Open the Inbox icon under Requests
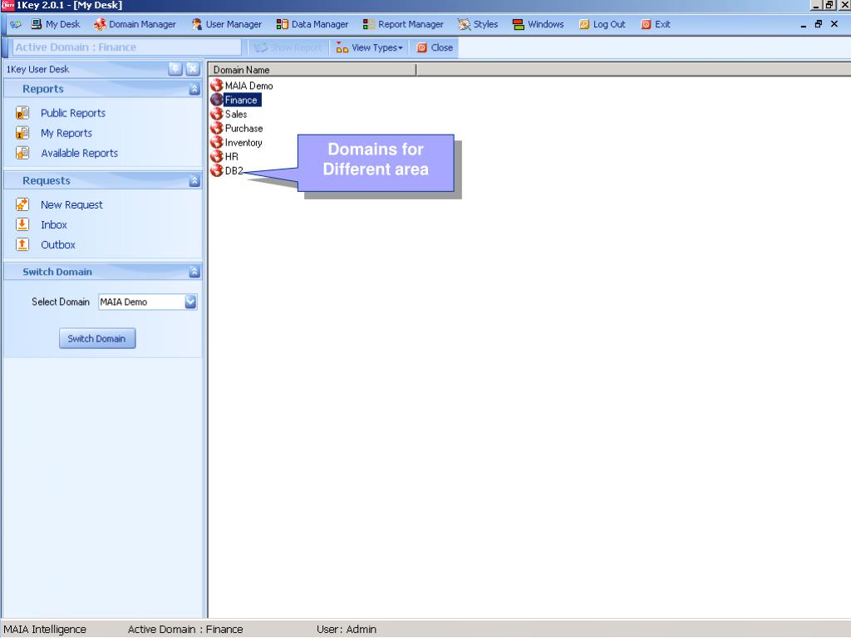 [x=23, y=224]
